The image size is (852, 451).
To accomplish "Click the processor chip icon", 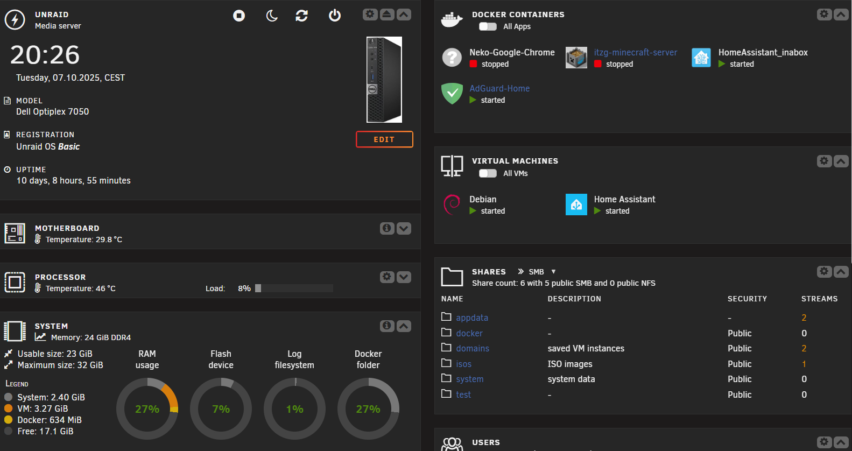I will click(x=15, y=282).
